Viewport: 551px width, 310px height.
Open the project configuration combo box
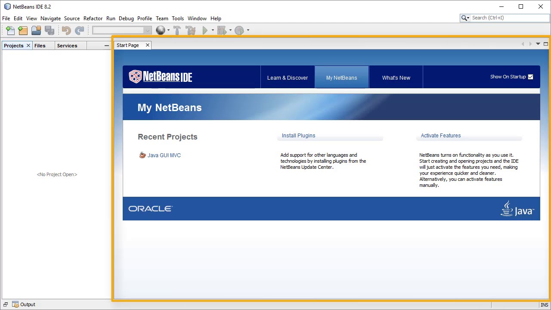pos(122,30)
